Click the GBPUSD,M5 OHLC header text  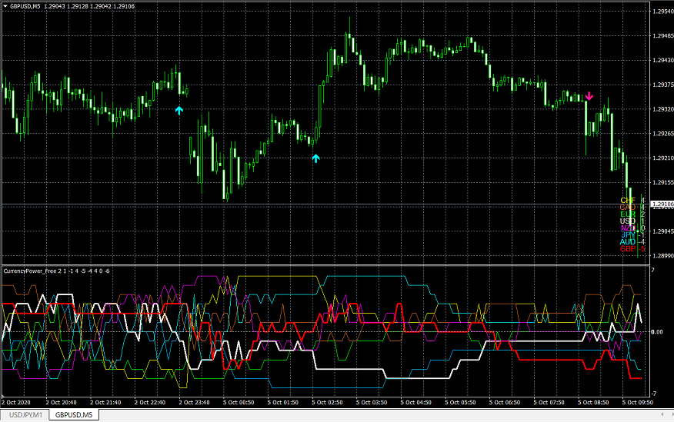click(x=72, y=6)
